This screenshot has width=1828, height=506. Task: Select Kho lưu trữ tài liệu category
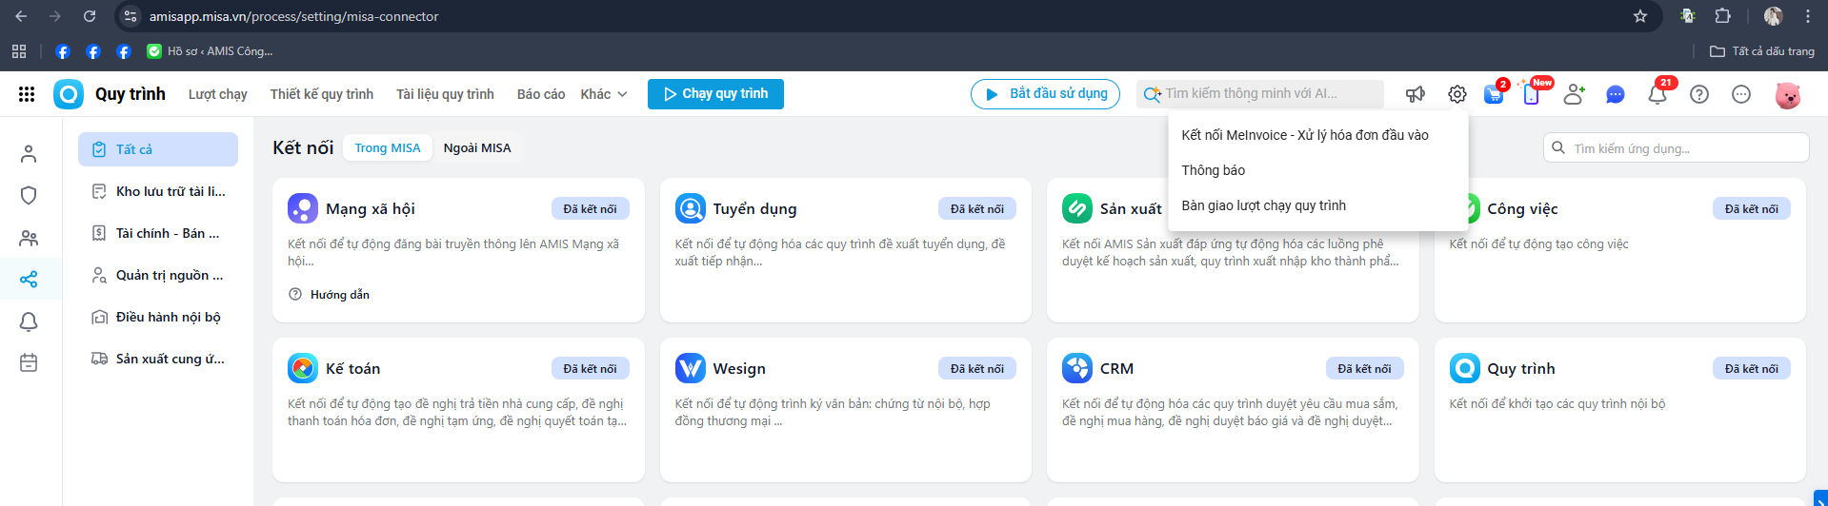(158, 191)
